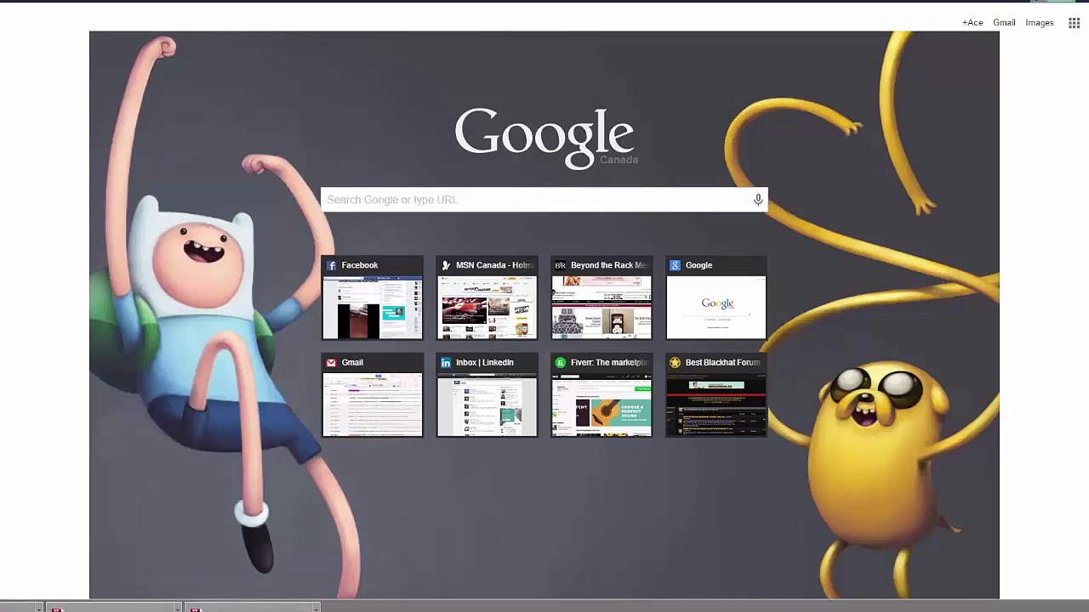Click the Best Blackhat Forum star favicon
Viewport: 1089px width, 612px height.
point(675,362)
